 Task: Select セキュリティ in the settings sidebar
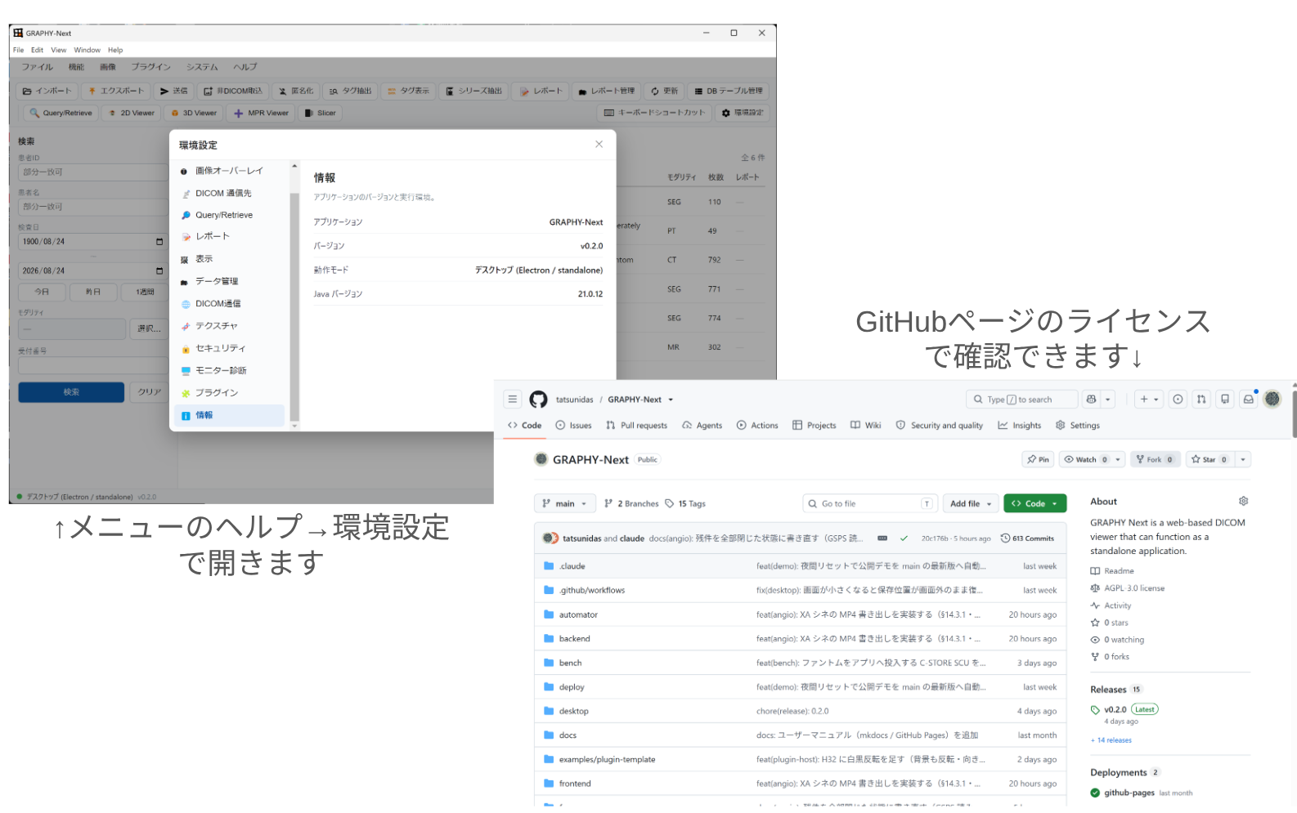pos(229,349)
